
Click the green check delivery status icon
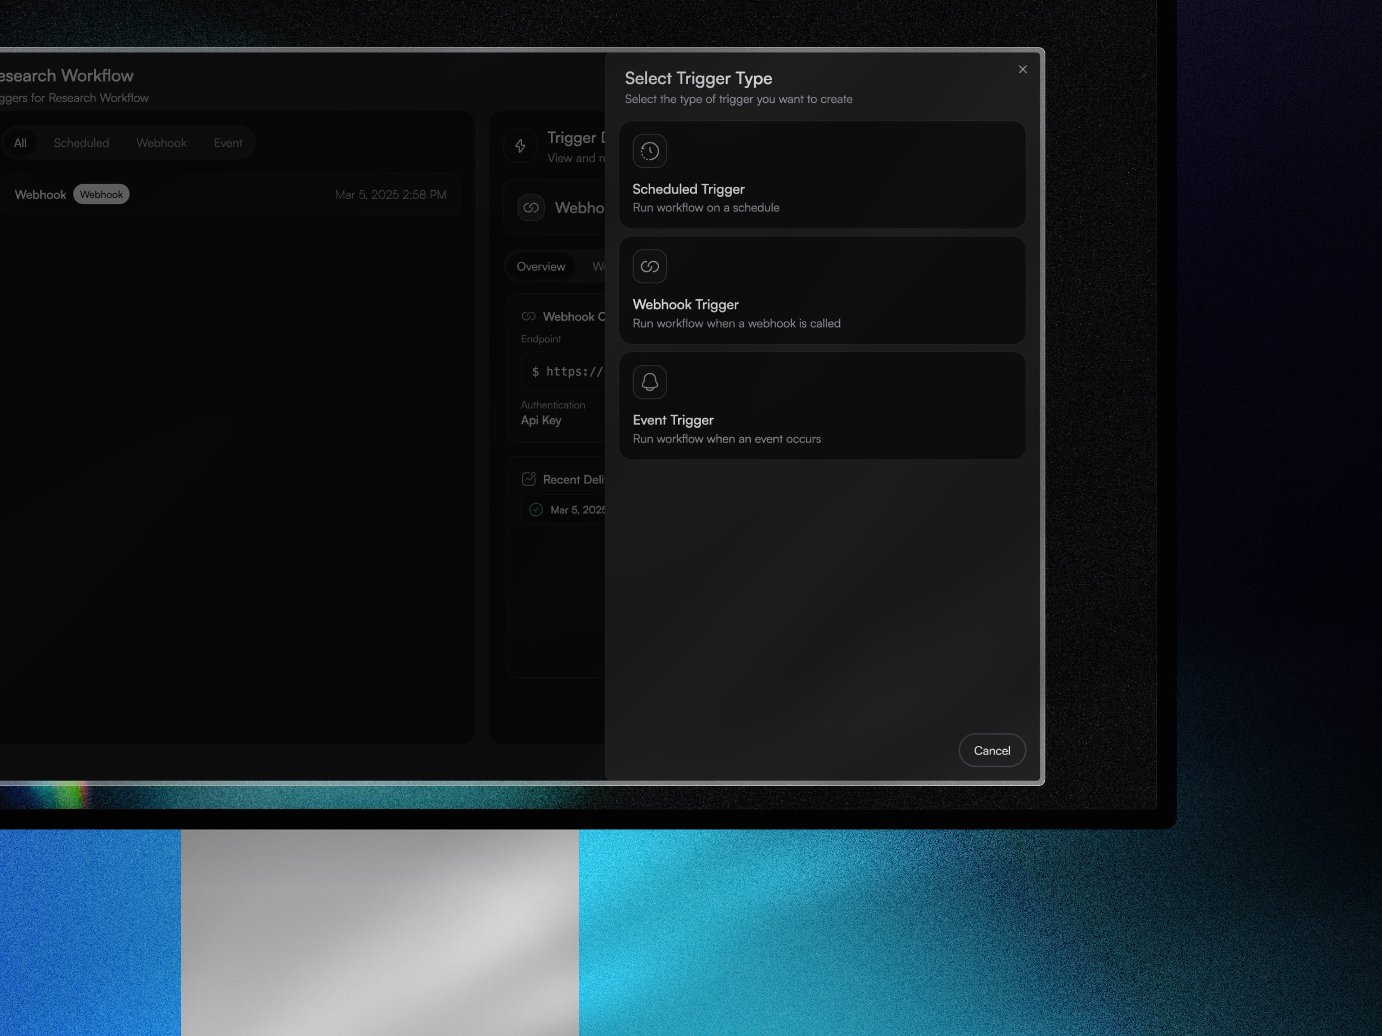[536, 510]
